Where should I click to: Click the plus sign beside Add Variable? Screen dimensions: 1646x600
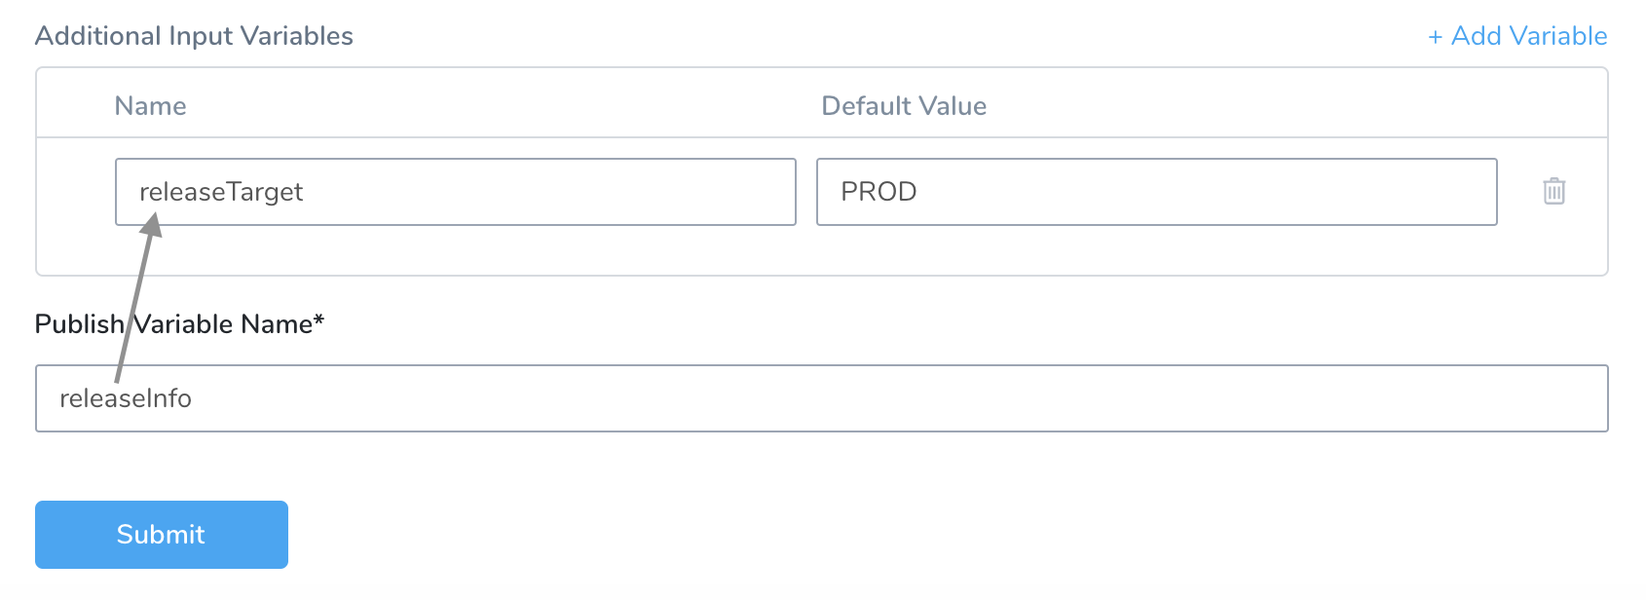click(x=1435, y=37)
